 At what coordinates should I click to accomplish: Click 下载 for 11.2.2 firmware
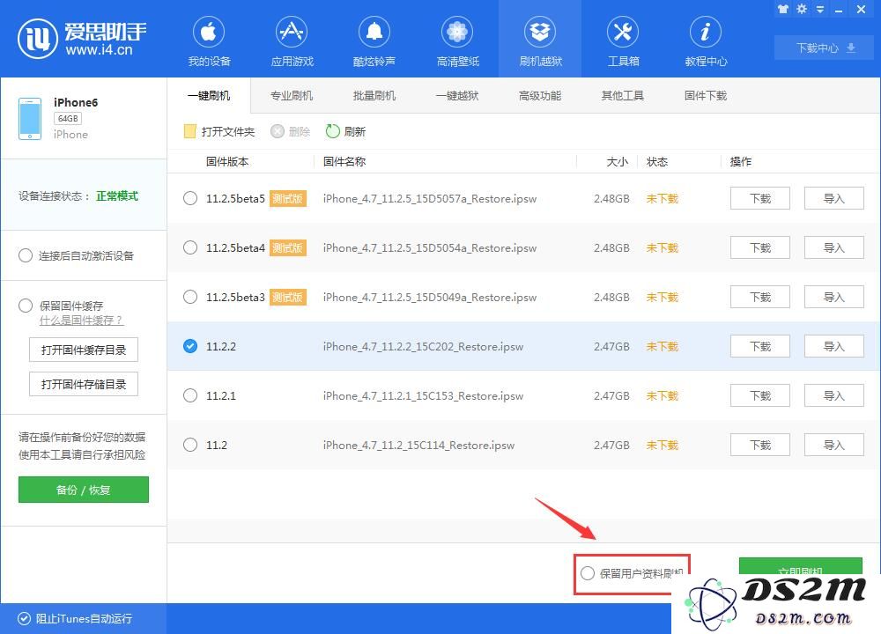760,346
